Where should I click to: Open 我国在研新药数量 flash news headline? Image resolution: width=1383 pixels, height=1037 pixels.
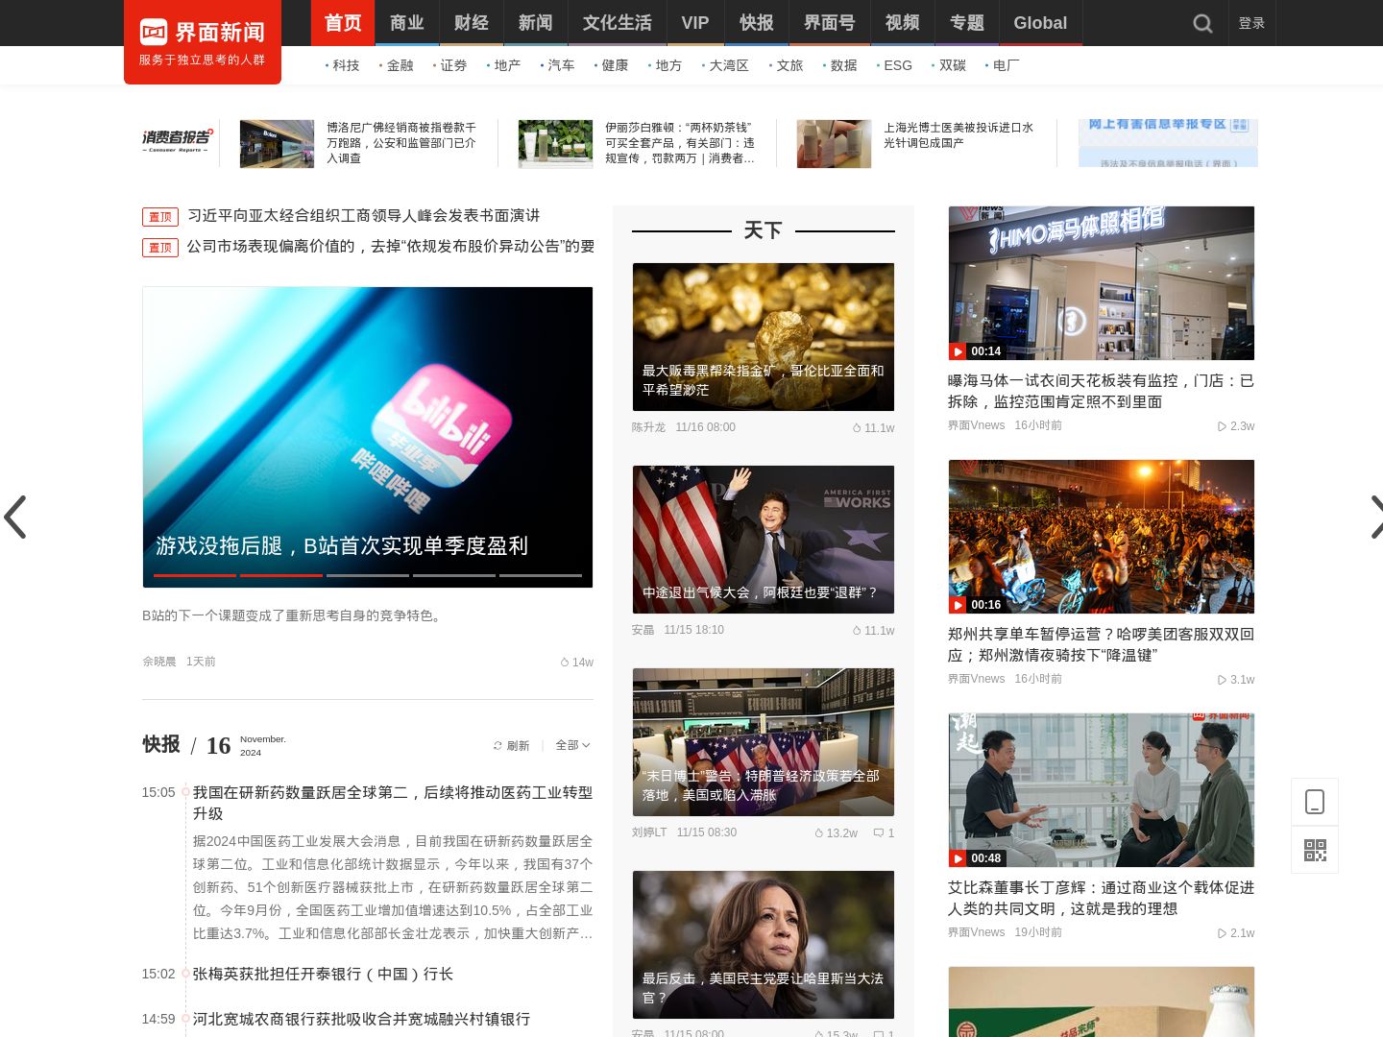pos(393,803)
